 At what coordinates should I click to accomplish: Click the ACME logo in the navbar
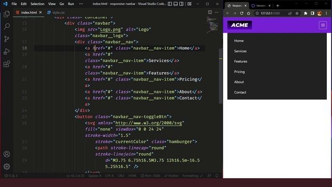240,25
